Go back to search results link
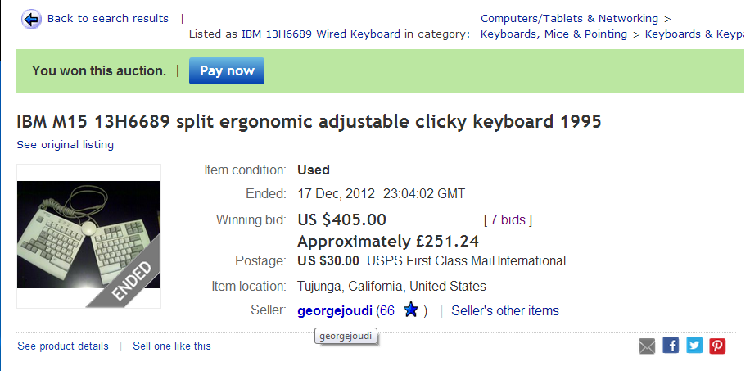 [x=107, y=19]
